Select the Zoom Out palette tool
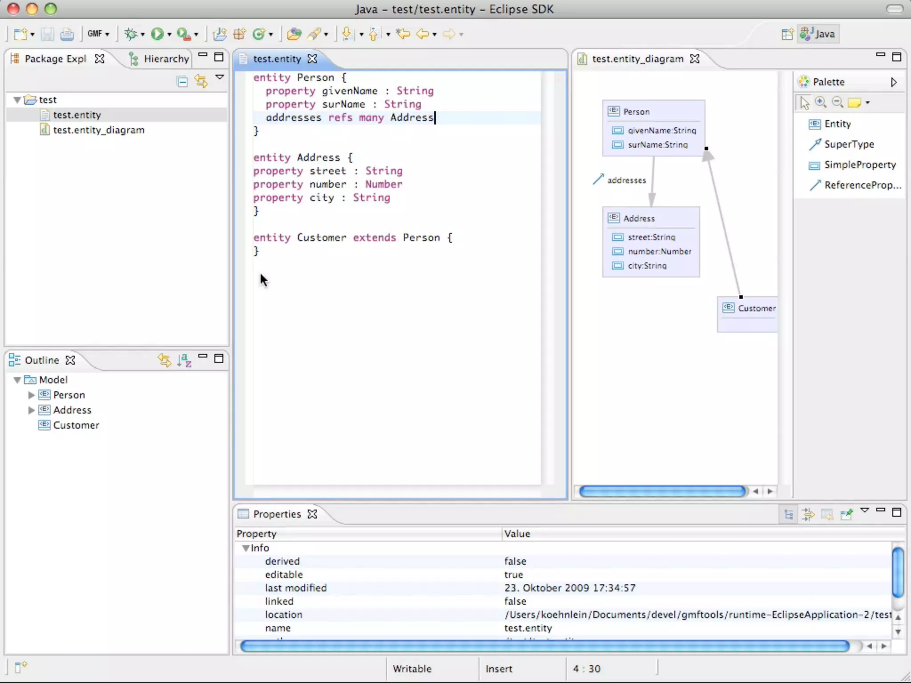The height and width of the screenshot is (683, 911). [838, 102]
